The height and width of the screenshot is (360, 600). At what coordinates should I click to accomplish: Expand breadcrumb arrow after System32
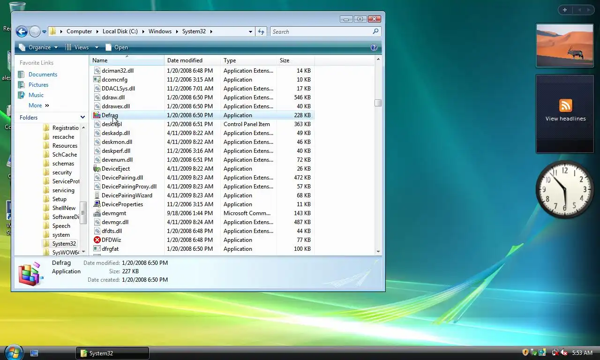tap(211, 31)
